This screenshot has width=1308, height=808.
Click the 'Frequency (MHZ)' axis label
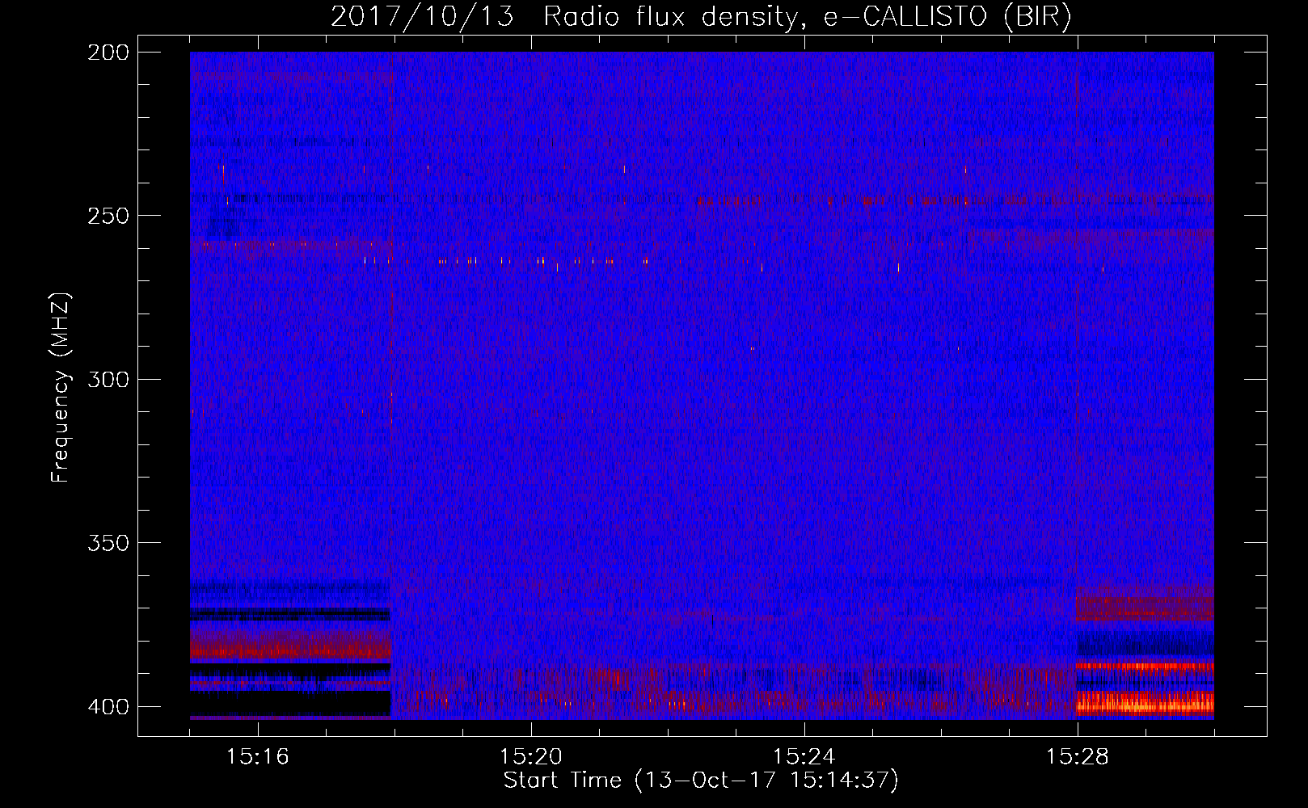click(x=61, y=388)
